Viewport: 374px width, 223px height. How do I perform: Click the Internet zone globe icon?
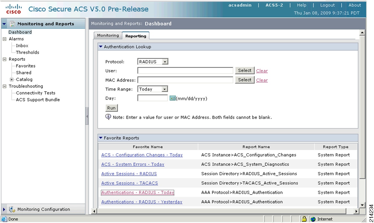pyautogui.click(x=313, y=219)
